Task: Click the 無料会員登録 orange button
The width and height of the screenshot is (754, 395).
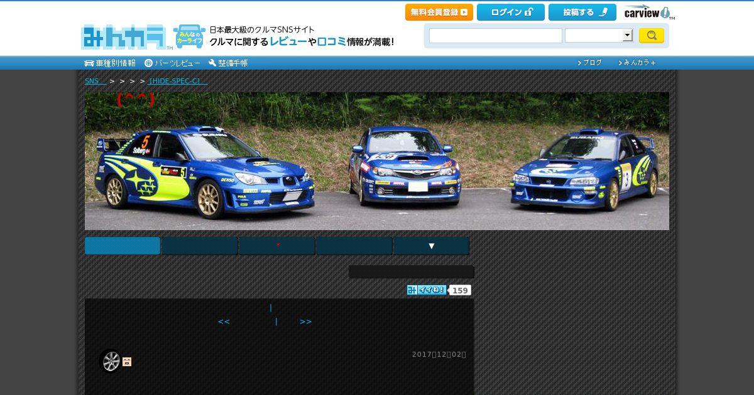Action: [x=439, y=13]
